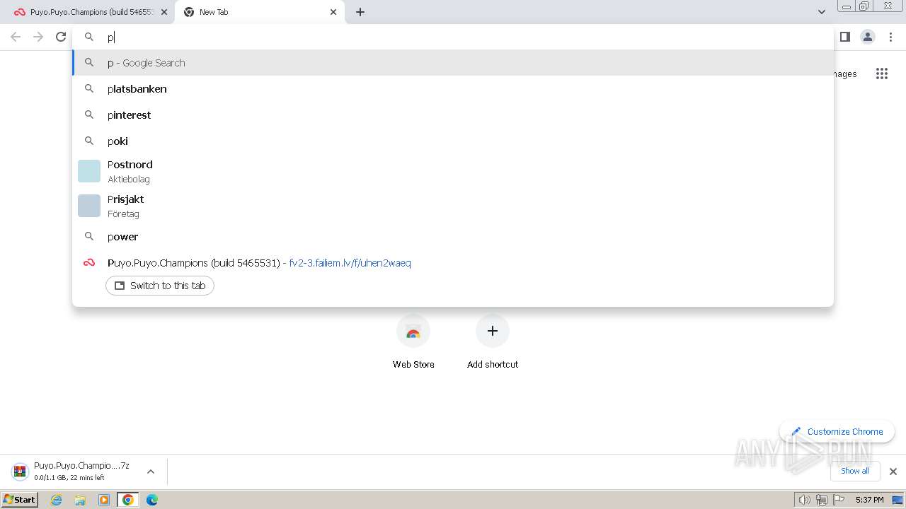Viewport: 906px width, 509px height.
Task: Click the Customize Chrome button
Action: tap(837, 431)
